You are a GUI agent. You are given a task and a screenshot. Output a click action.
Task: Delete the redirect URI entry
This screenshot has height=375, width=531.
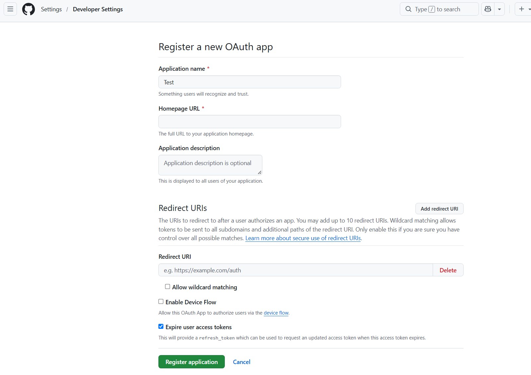[448, 270]
